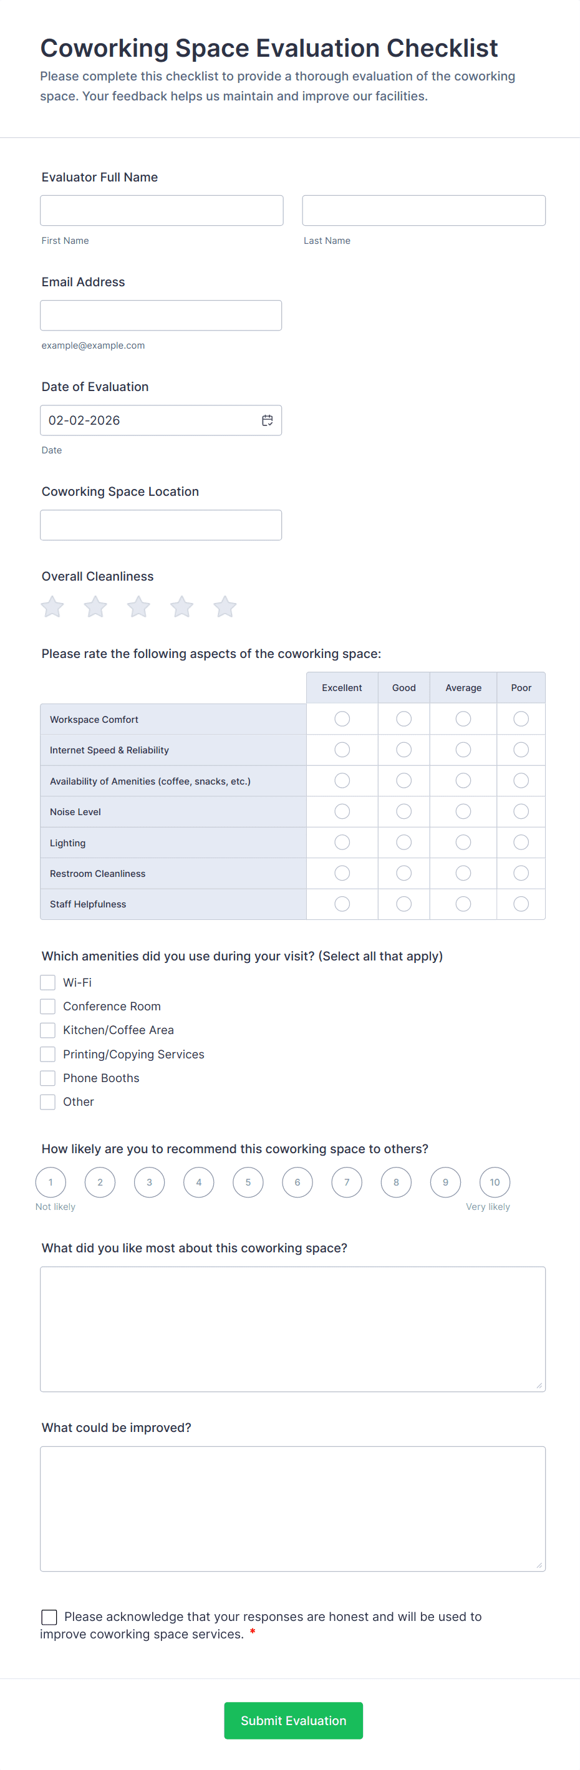Choose the fourth cleanliness star
The height and width of the screenshot is (1770, 580).
[x=181, y=607]
